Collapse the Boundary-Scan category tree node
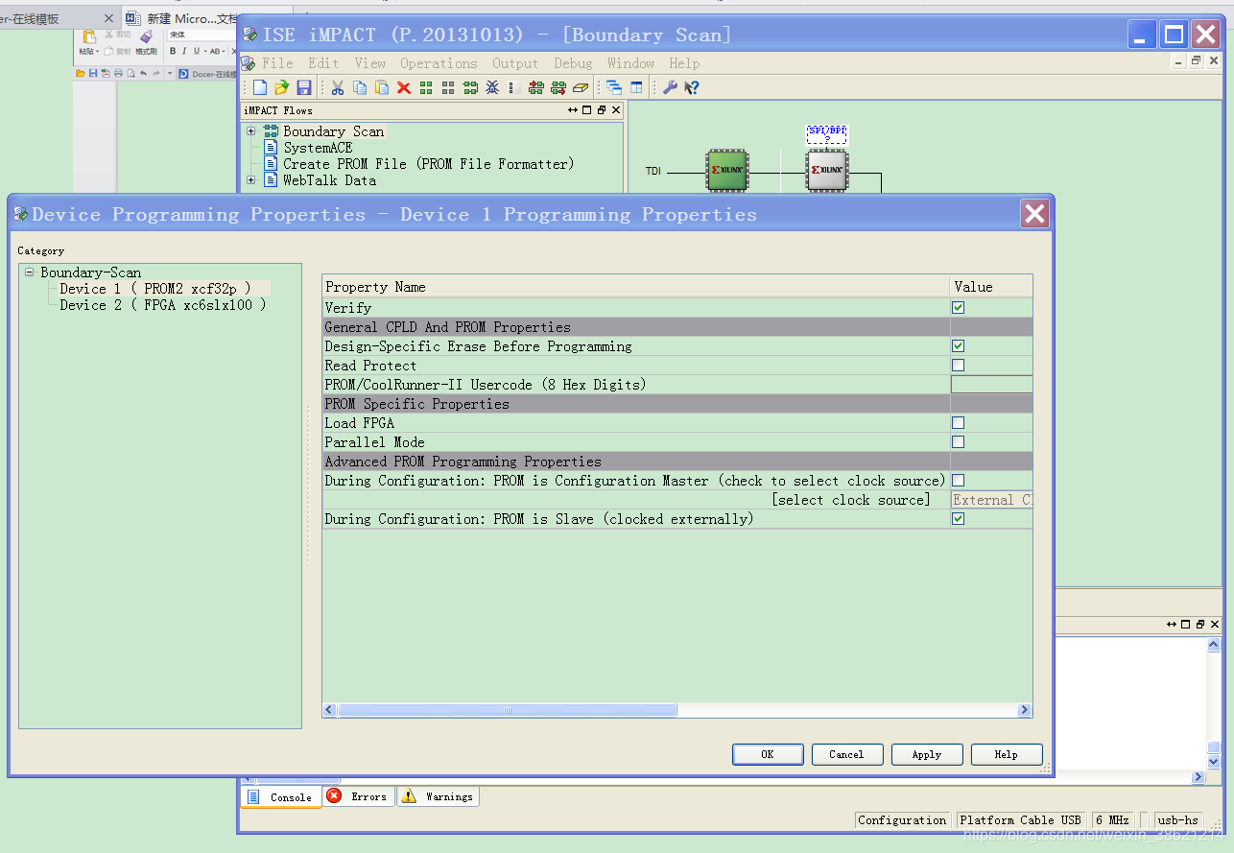The image size is (1234, 853). pos(29,272)
